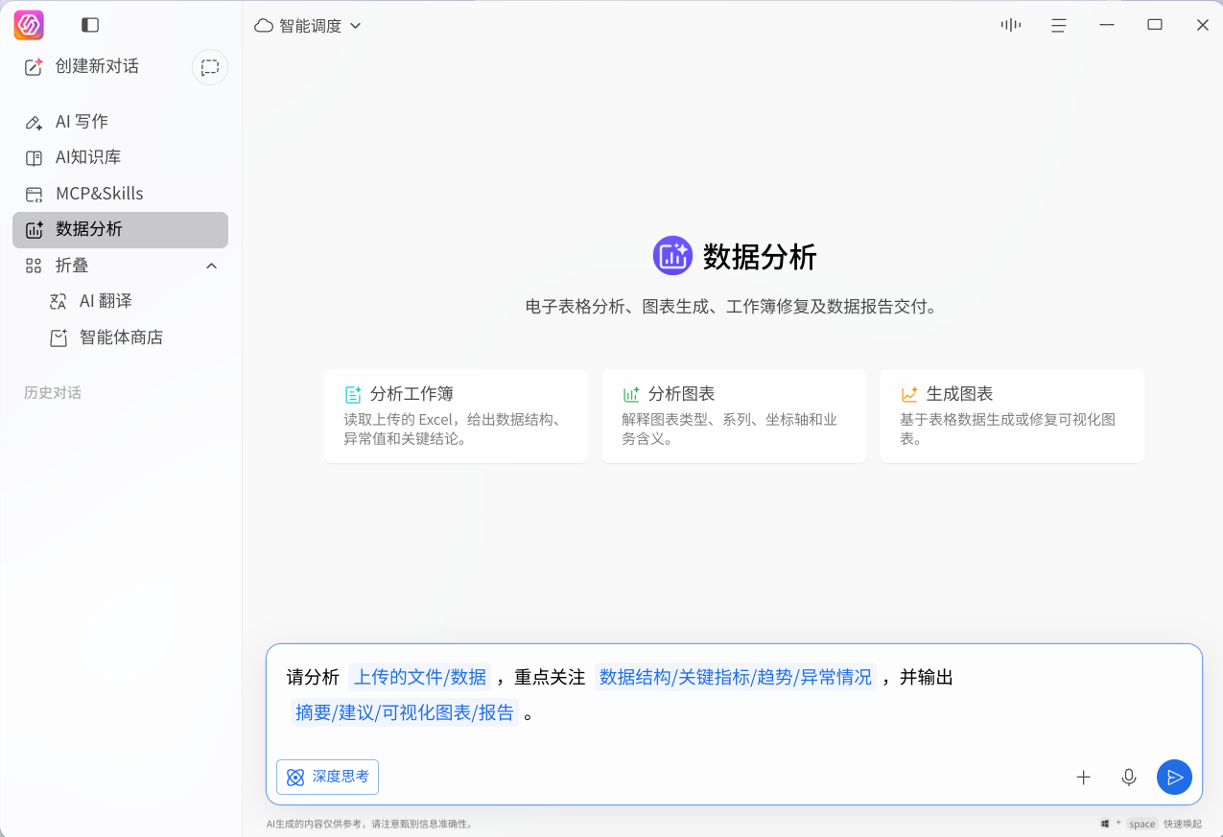Click the 上传的文件/数据 placeholder chip
This screenshot has width=1223, height=837.
[420, 677]
